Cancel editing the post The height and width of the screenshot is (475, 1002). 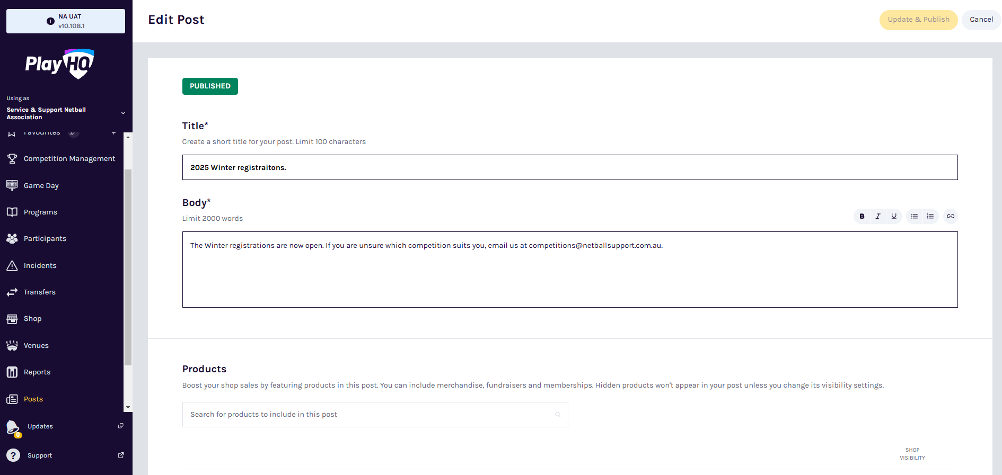tap(981, 20)
